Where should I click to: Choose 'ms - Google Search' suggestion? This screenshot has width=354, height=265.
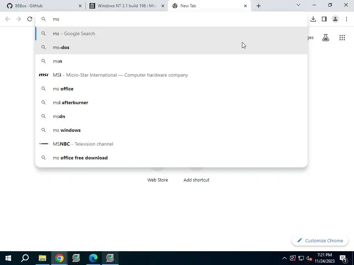point(171,33)
